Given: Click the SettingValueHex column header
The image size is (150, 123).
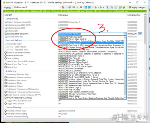Looking at the screenshot, I should [134, 15].
